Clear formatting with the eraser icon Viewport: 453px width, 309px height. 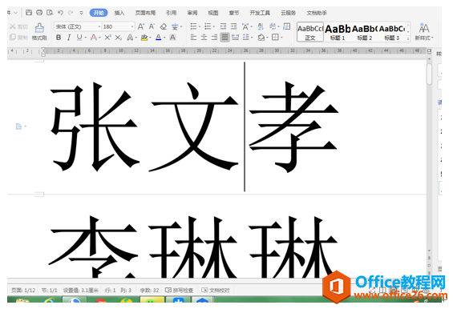(164, 27)
